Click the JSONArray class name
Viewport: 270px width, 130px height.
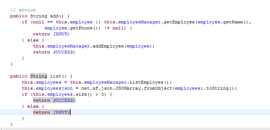(x=128, y=89)
